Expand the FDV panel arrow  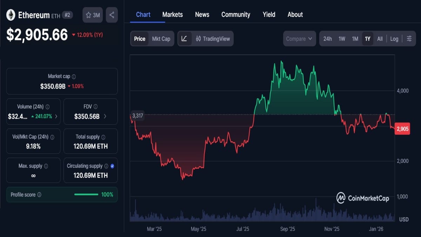click(105, 116)
